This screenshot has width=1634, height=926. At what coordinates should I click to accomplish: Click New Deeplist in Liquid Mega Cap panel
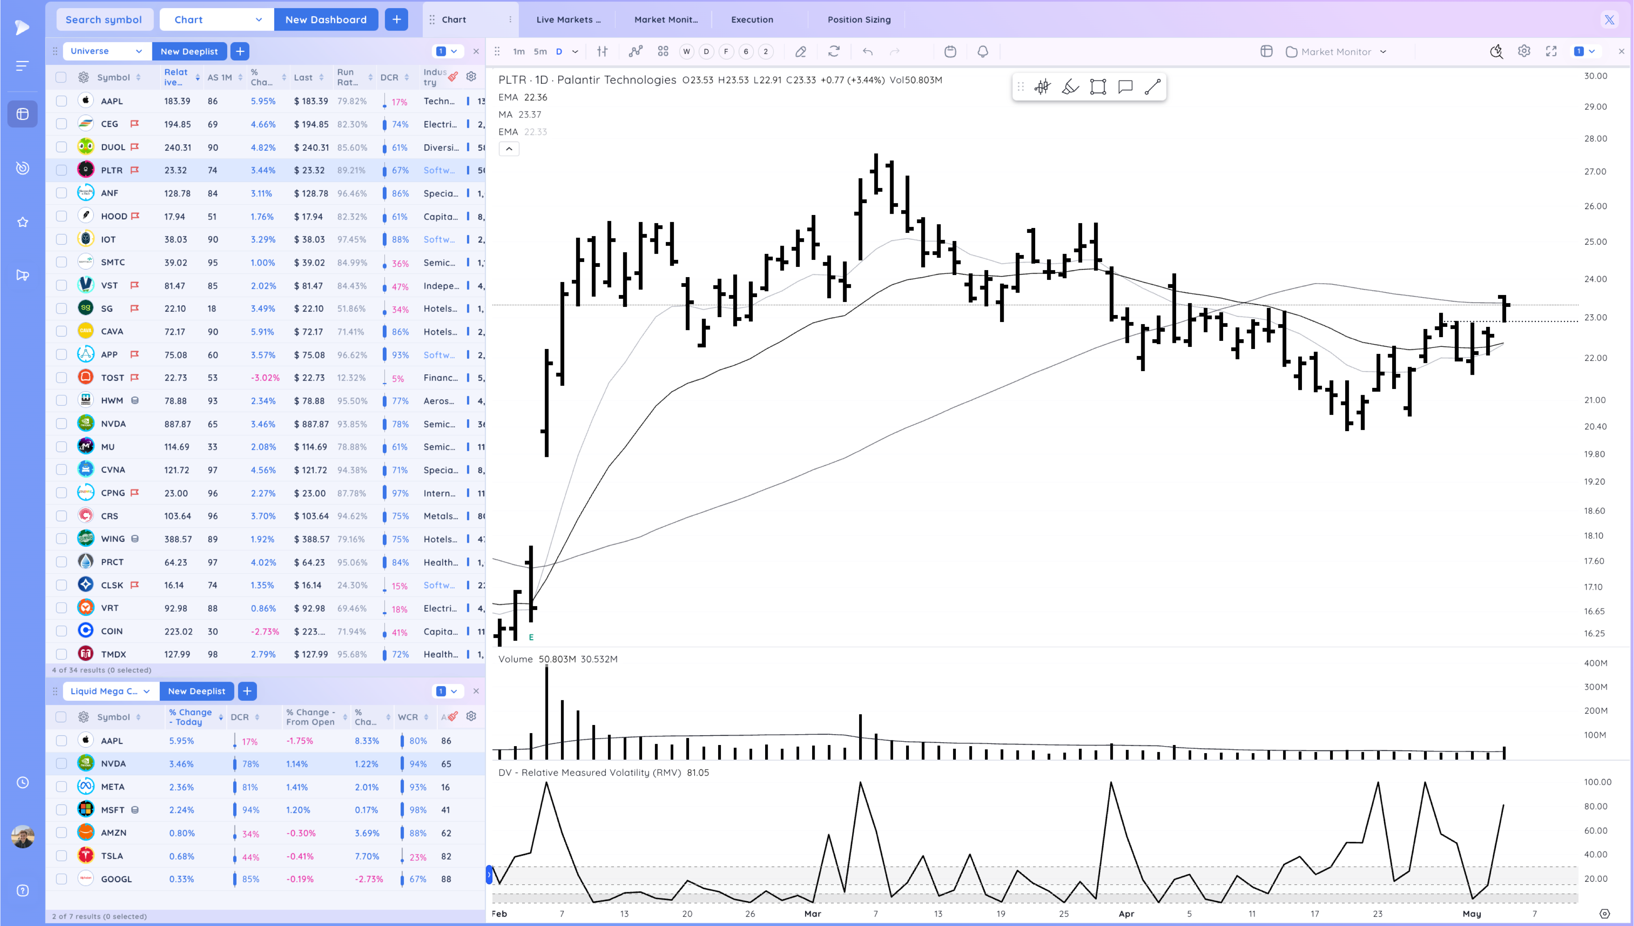tap(196, 691)
